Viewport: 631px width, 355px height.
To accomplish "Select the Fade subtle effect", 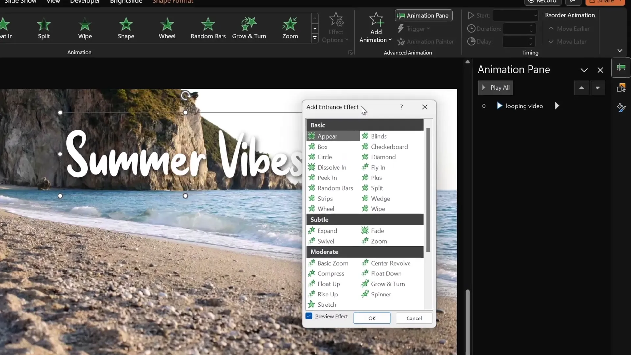I will tap(377, 231).
